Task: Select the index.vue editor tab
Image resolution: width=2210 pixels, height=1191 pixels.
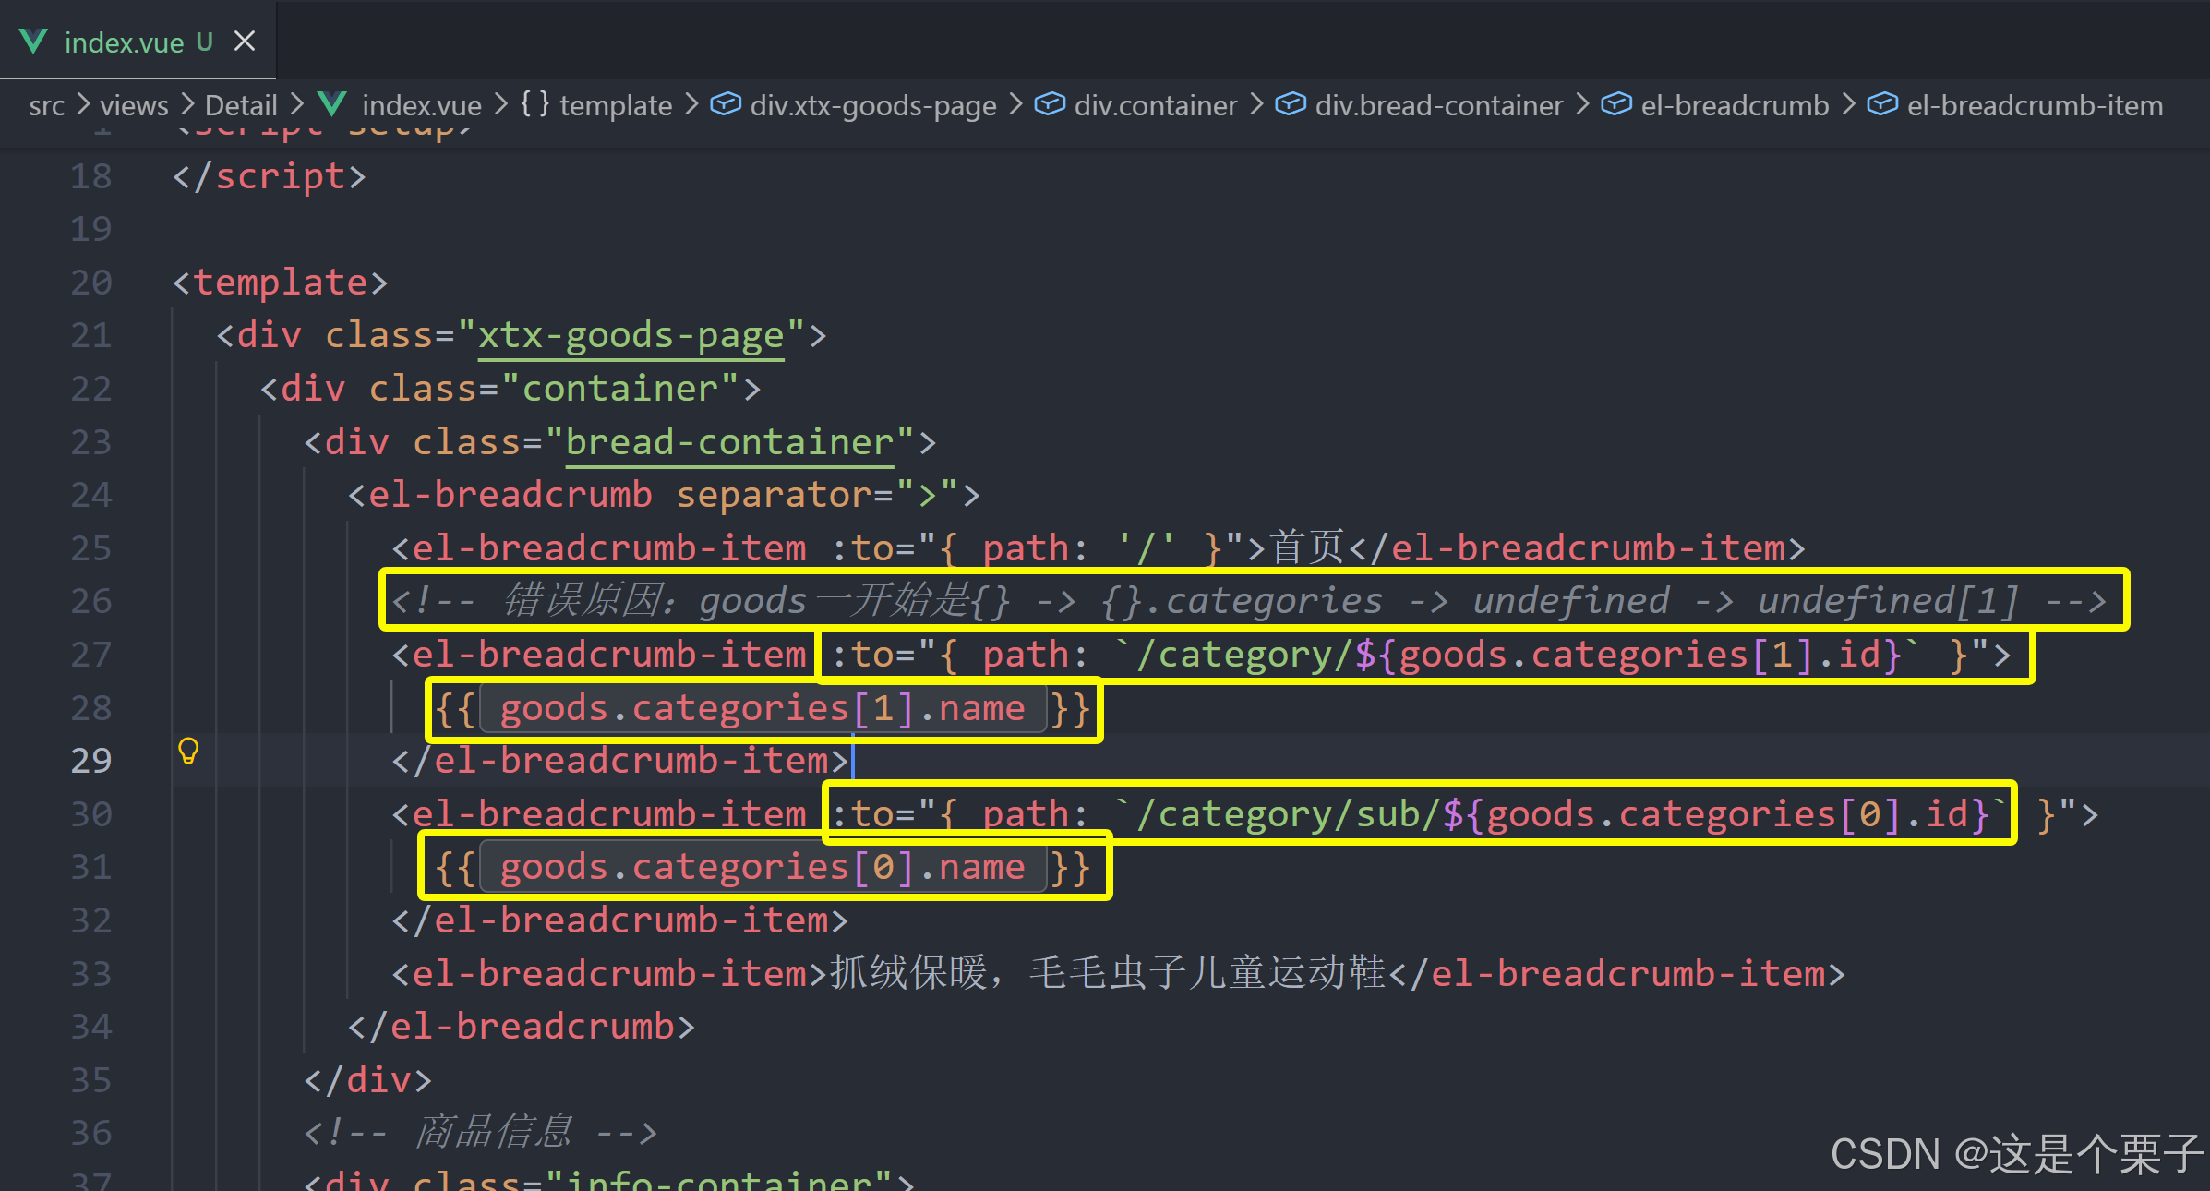Action: click(124, 42)
